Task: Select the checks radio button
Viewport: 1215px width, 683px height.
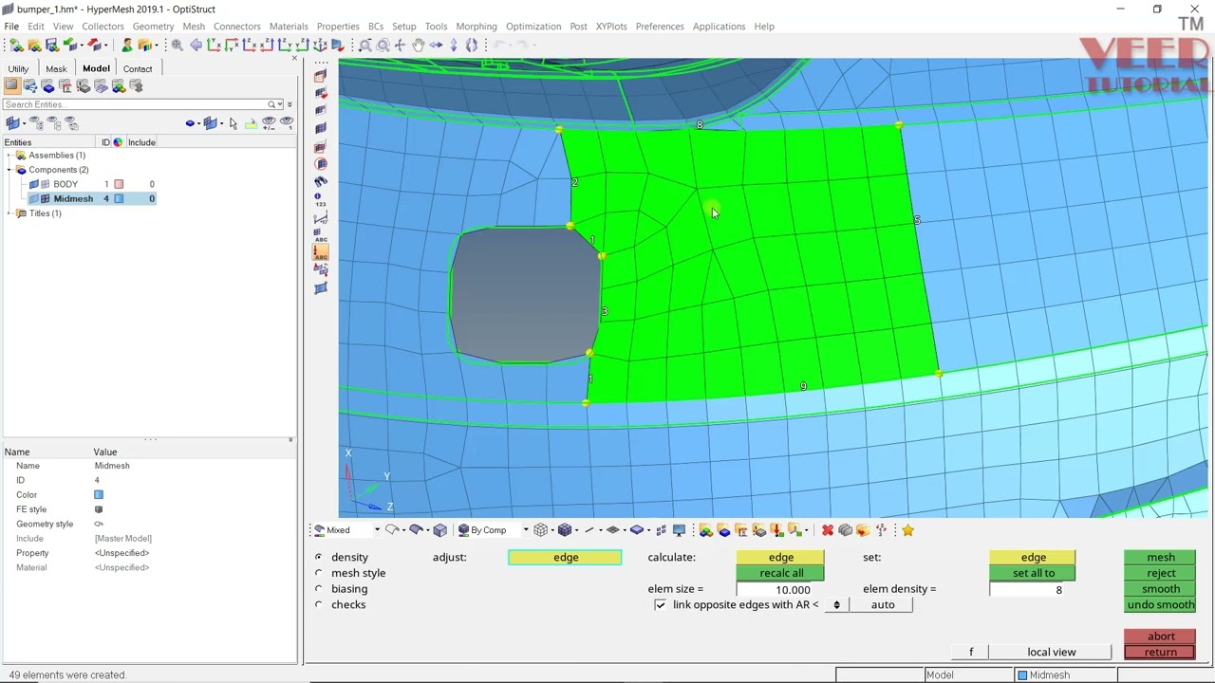Action: tap(319, 605)
